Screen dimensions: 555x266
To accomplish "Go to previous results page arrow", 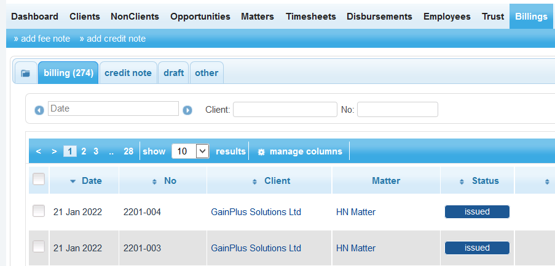I will [x=39, y=151].
